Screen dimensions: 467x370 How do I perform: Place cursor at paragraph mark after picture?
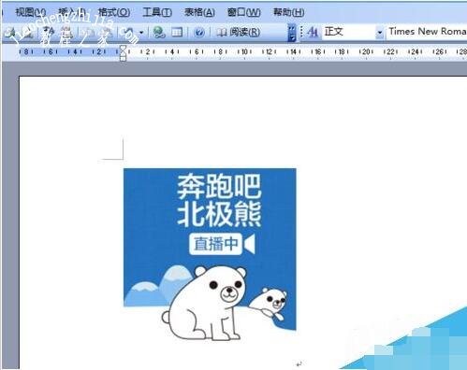coord(299,363)
